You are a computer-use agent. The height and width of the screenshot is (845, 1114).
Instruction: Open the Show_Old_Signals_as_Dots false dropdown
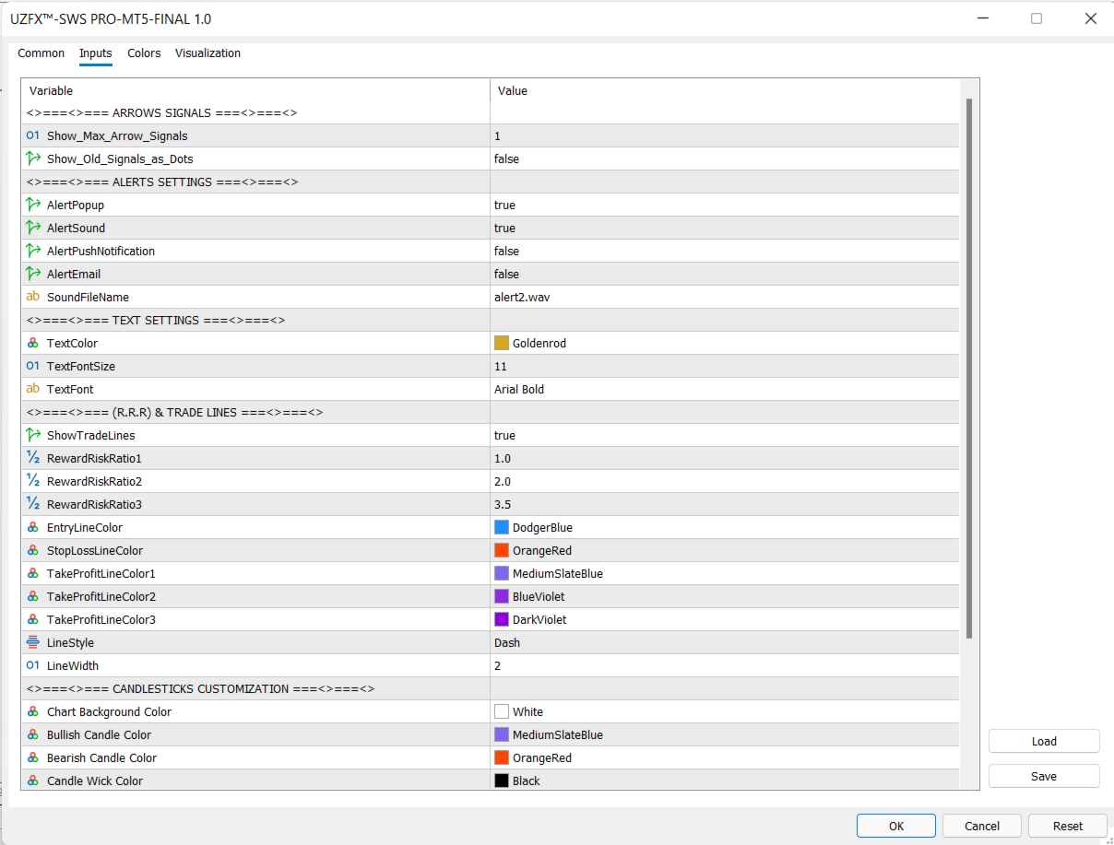coord(724,158)
